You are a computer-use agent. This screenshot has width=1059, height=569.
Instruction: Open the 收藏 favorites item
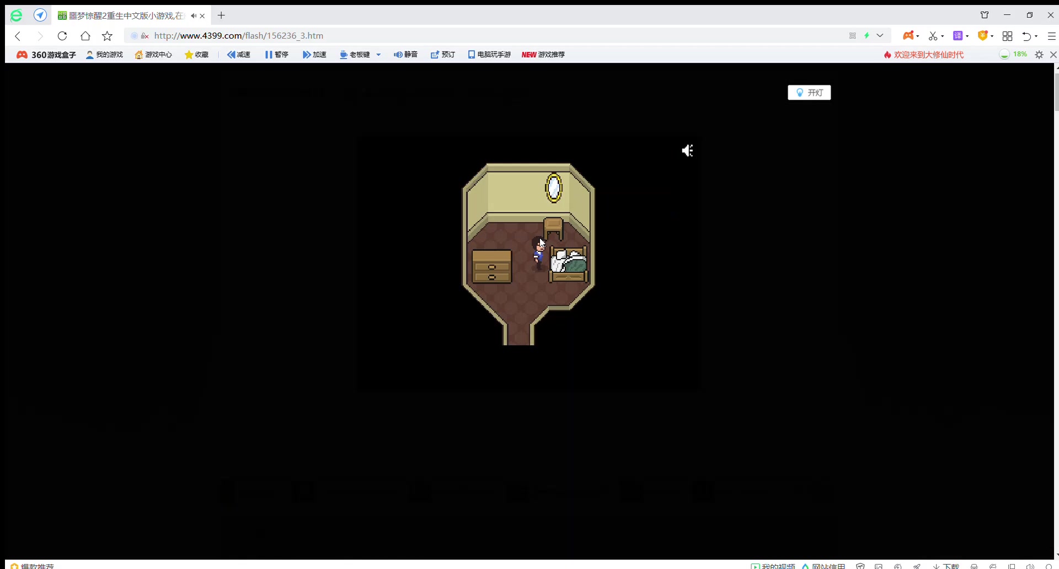(x=196, y=55)
